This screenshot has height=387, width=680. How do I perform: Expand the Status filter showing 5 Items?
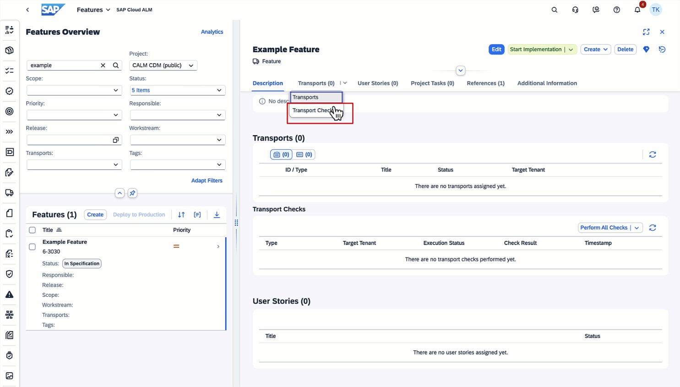pyautogui.click(x=177, y=90)
